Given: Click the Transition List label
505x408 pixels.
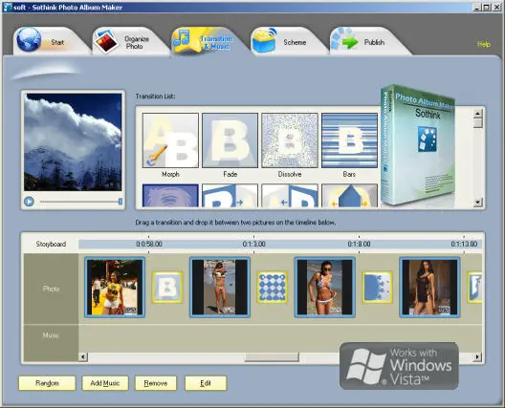Looking at the screenshot, I should point(155,97).
